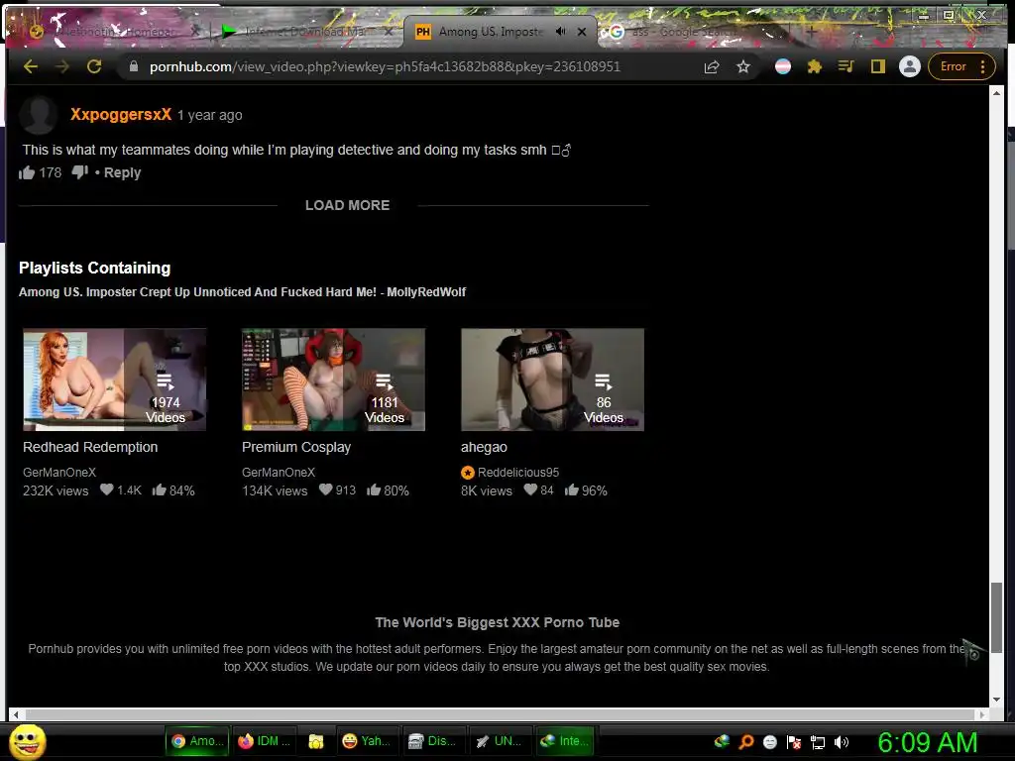Viewport: 1015px width, 761px height.
Task: Click the heart icon showing 913
Action: click(325, 489)
